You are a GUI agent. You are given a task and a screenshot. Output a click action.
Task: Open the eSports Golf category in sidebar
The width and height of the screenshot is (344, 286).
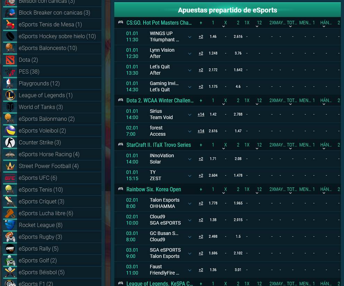[x=10, y=260]
